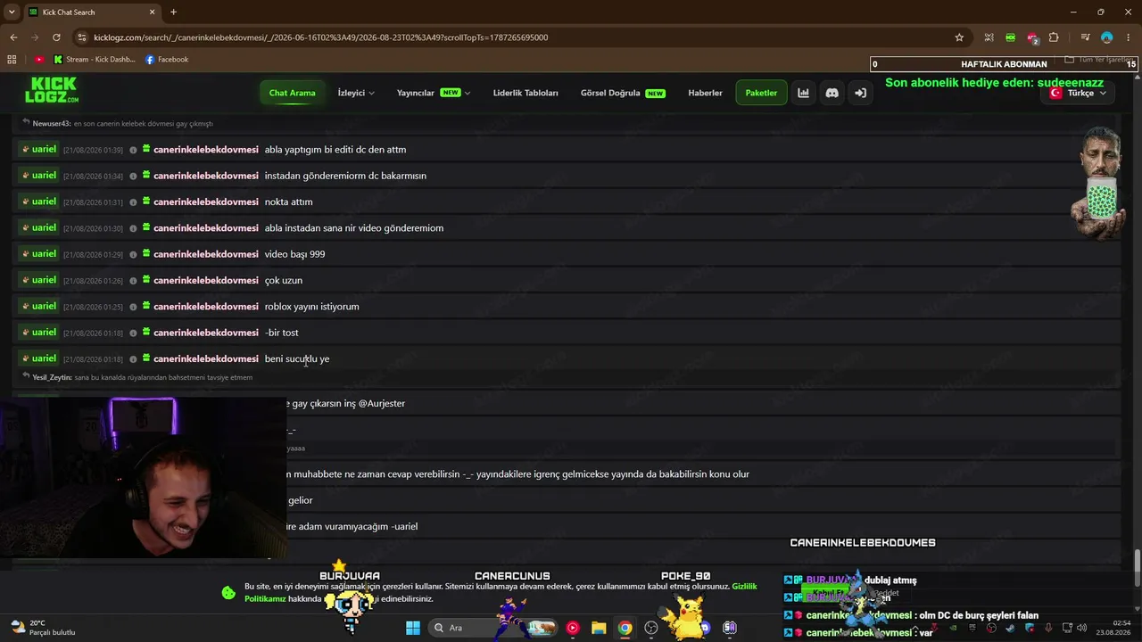Expand the Yayıncılar dropdown menu
Screen dimensions: 1142x642
pyautogui.click(x=434, y=93)
